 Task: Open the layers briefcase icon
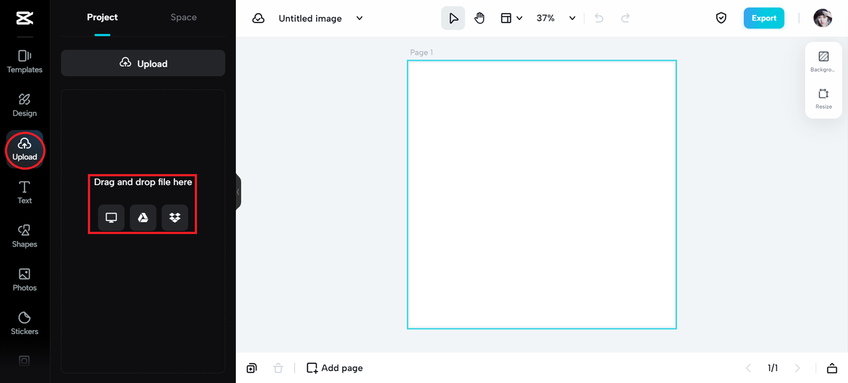click(x=832, y=368)
